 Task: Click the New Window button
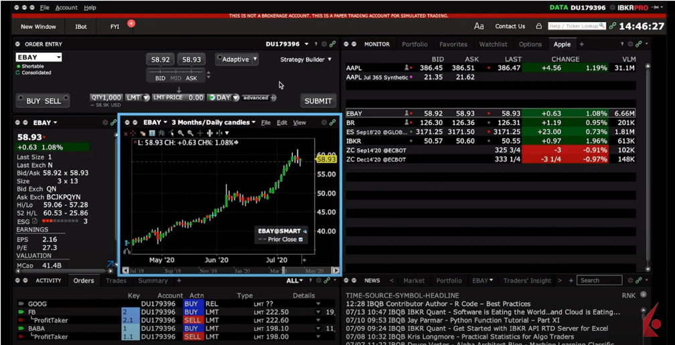coord(38,27)
